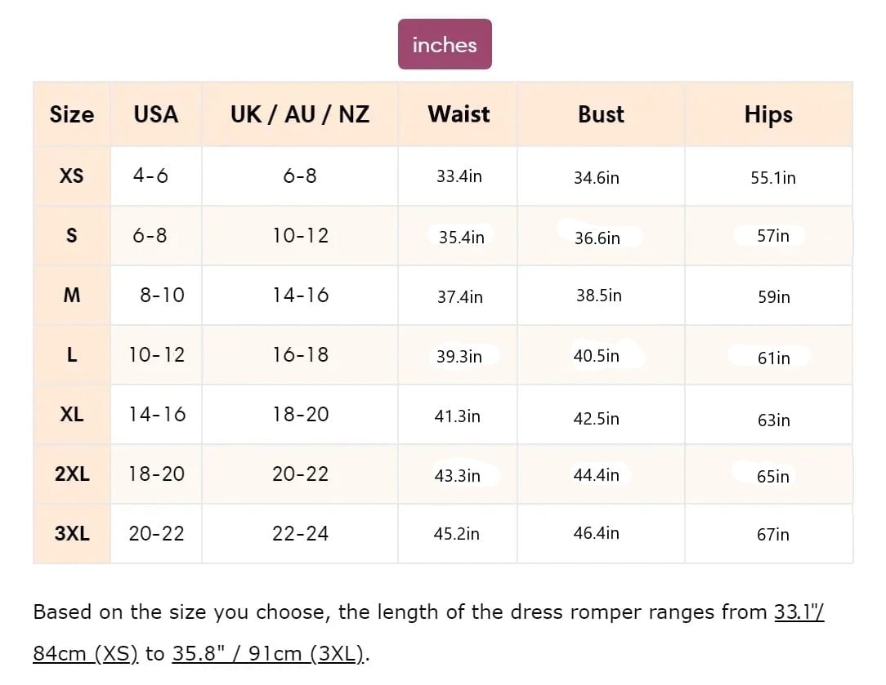Viewport: 886px width, 685px height.
Task: Open the 35.8" / 91cm (3XL) link
Action: (269, 653)
